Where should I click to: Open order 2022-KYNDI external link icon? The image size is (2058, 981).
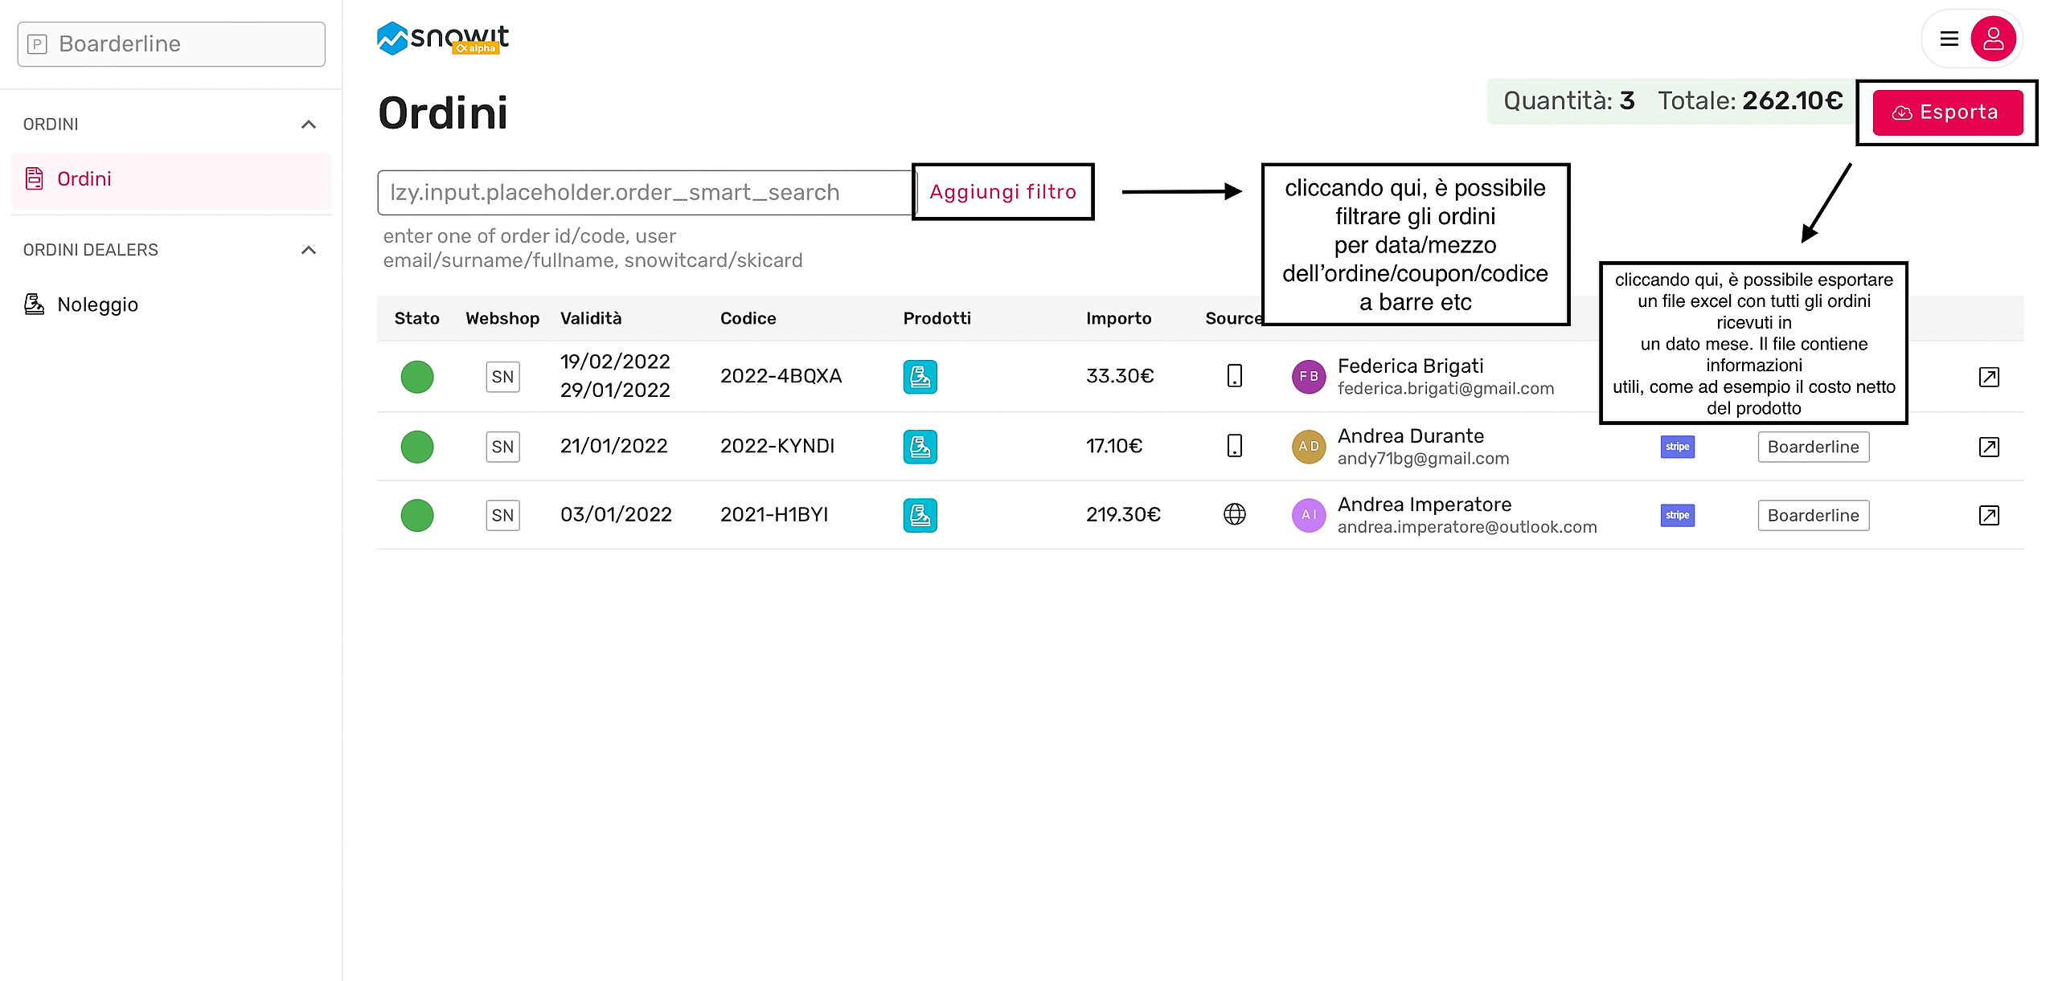point(1988,447)
